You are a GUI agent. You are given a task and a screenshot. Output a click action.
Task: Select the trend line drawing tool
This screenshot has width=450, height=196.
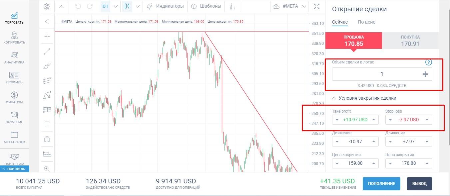(x=47, y=51)
